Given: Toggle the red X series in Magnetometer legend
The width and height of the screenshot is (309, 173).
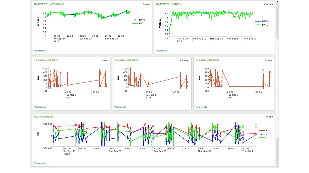Looking at the screenshot, I should pyautogui.click(x=266, y=131).
